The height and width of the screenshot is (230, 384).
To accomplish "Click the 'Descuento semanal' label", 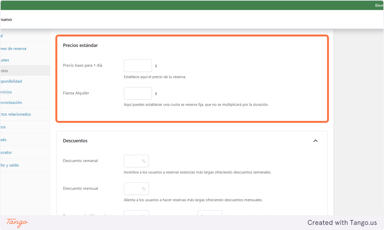I will tap(80, 161).
